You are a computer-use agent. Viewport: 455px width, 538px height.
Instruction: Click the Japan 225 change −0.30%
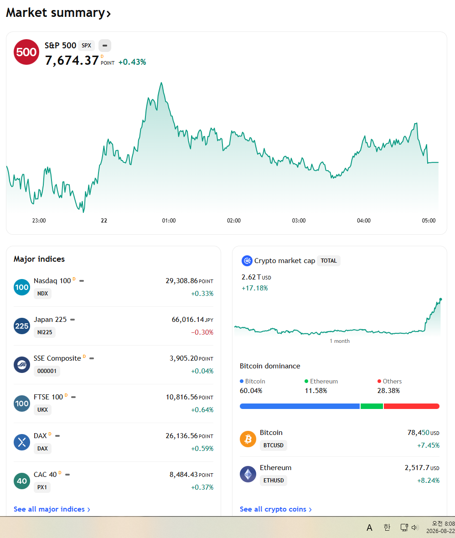[202, 332]
